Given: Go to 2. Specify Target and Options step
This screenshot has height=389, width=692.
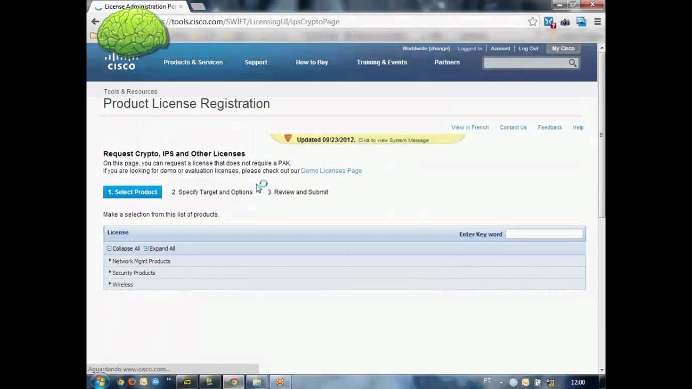Looking at the screenshot, I should [212, 192].
